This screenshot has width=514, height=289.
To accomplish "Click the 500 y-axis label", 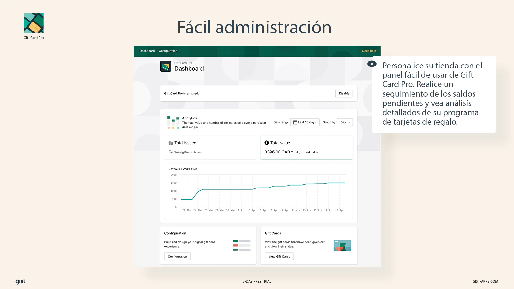I will click(x=174, y=199).
